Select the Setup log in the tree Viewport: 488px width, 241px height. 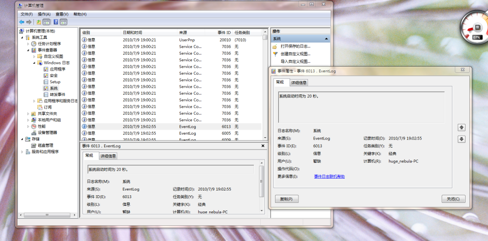55,82
